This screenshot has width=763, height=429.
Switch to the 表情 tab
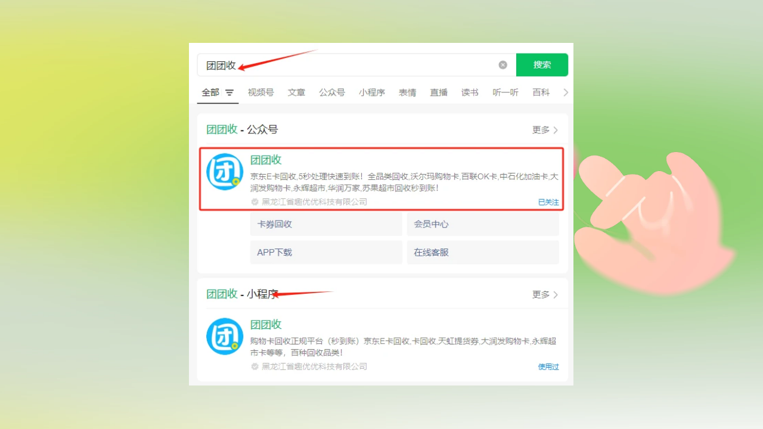pyautogui.click(x=408, y=92)
